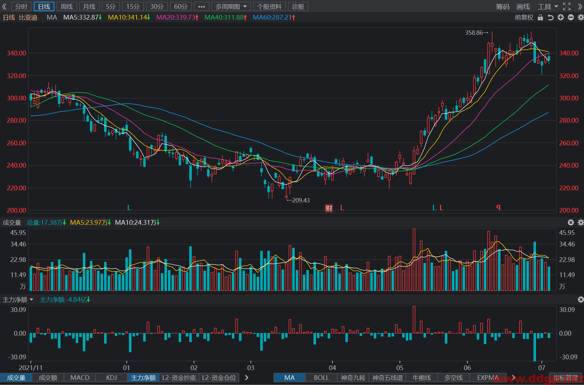Click MA20:339.73 legend value
The image size is (584, 385).
coord(177,17)
